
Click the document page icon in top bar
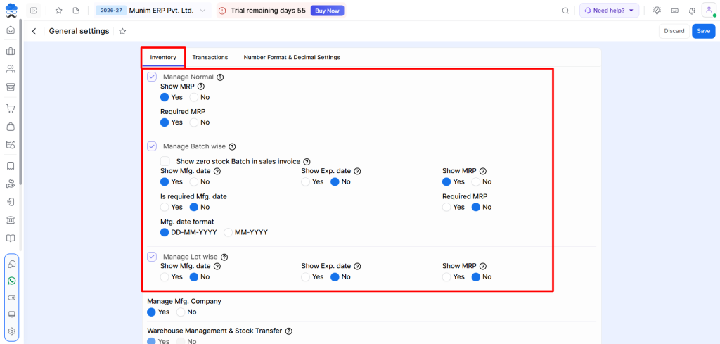pos(76,10)
